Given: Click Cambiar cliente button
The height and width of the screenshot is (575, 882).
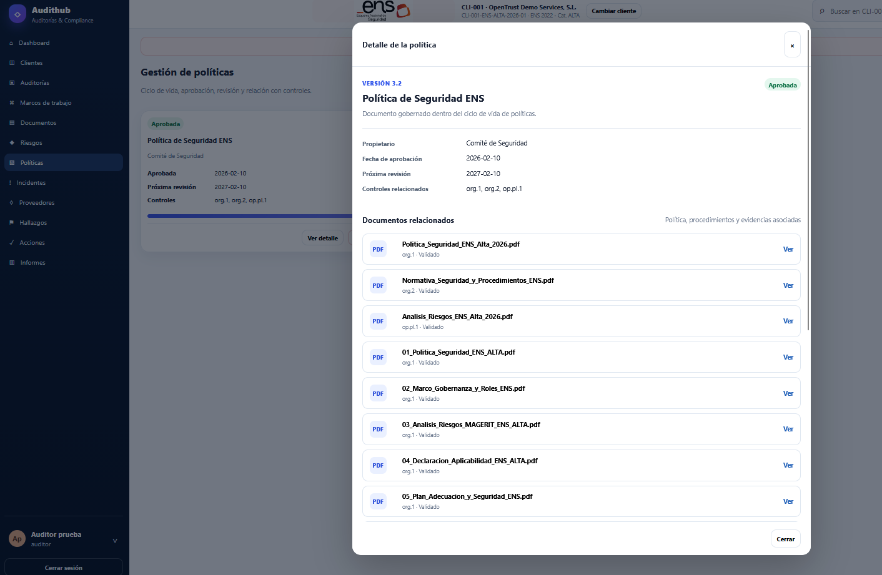Looking at the screenshot, I should (x=613, y=11).
